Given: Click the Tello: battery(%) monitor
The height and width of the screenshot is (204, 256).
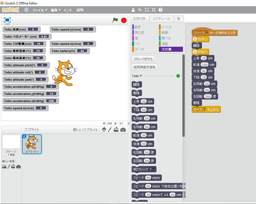Looking at the screenshot, I should [x=70, y=51].
